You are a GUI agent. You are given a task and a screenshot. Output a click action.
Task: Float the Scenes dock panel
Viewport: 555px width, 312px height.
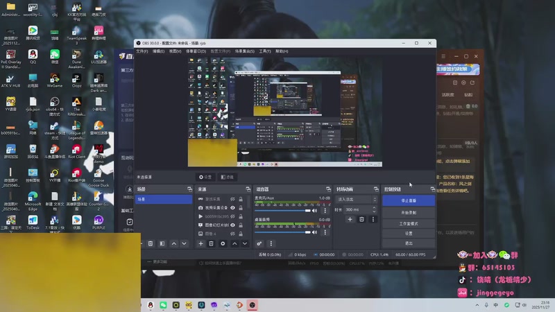189,189
